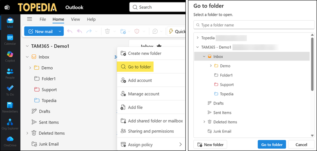Collapse the Inbox chevron in dialog tree
The image size is (317, 151).
[204, 57]
